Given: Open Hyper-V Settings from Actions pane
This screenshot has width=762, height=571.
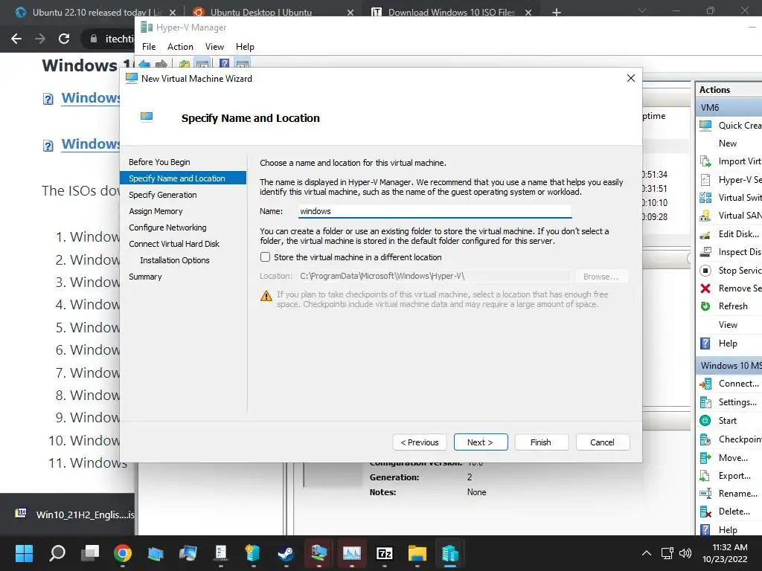Looking at the screenshot, I should (730, 180).
